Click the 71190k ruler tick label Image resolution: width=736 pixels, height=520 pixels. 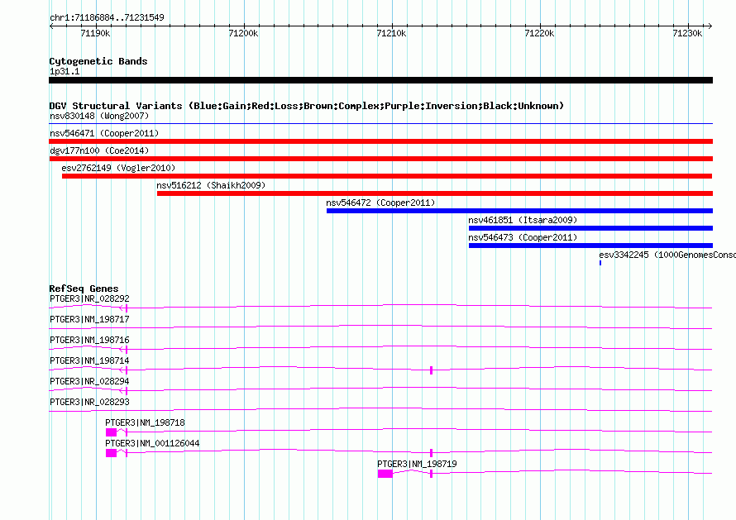pos(95,33)
